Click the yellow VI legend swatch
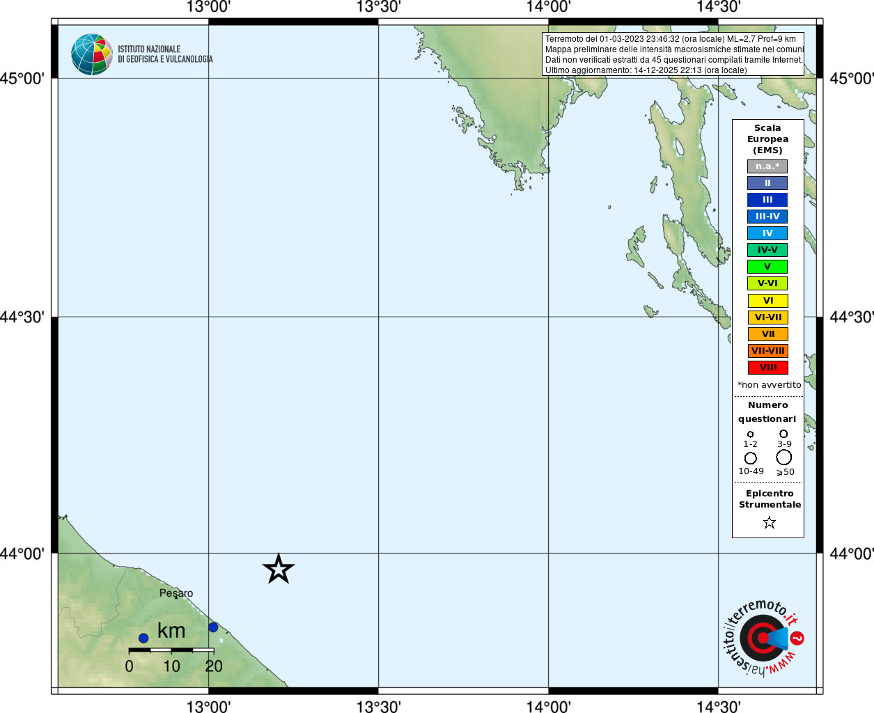Viewport: 874px width, 713px height. [x=768, y=301]
